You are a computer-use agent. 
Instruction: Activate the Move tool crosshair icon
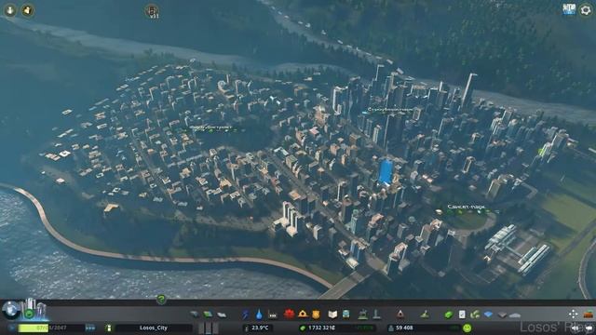pos(574,314)
